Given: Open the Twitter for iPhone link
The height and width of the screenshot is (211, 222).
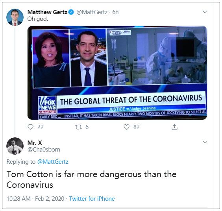Looking at the screenshot, I should pos(92,199).
